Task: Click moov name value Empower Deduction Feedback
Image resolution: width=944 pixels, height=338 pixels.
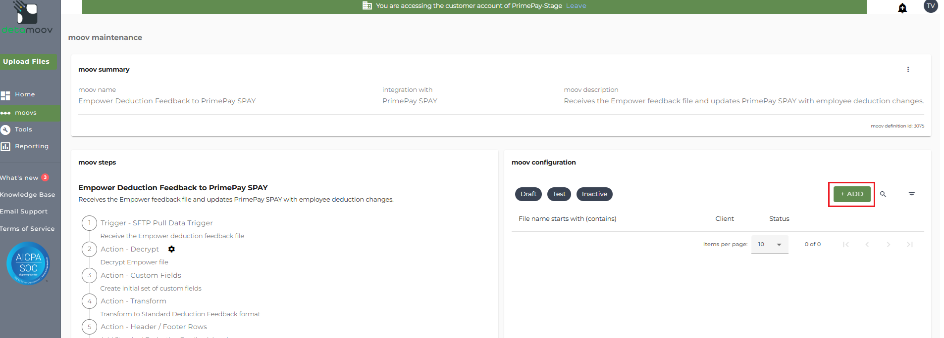Action: pyautogui.click(x=167, y=101)
